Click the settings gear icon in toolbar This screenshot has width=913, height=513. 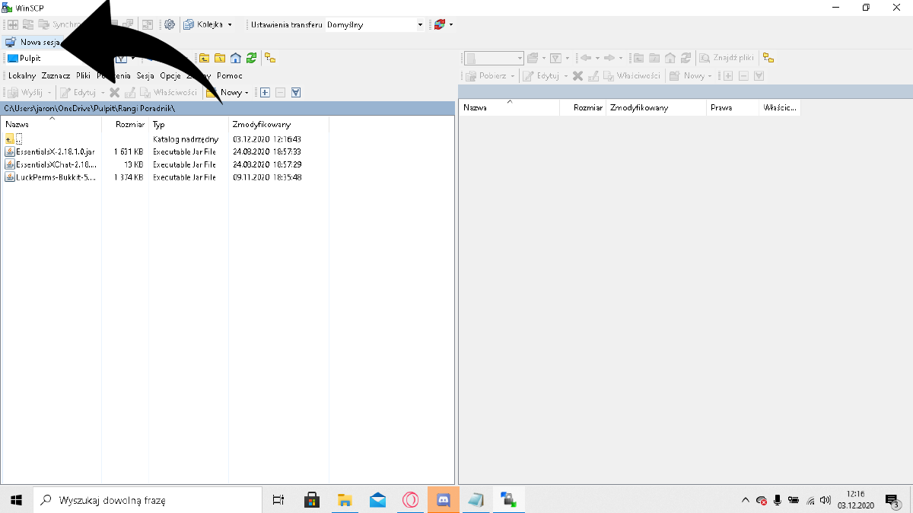tap(170, 24)
